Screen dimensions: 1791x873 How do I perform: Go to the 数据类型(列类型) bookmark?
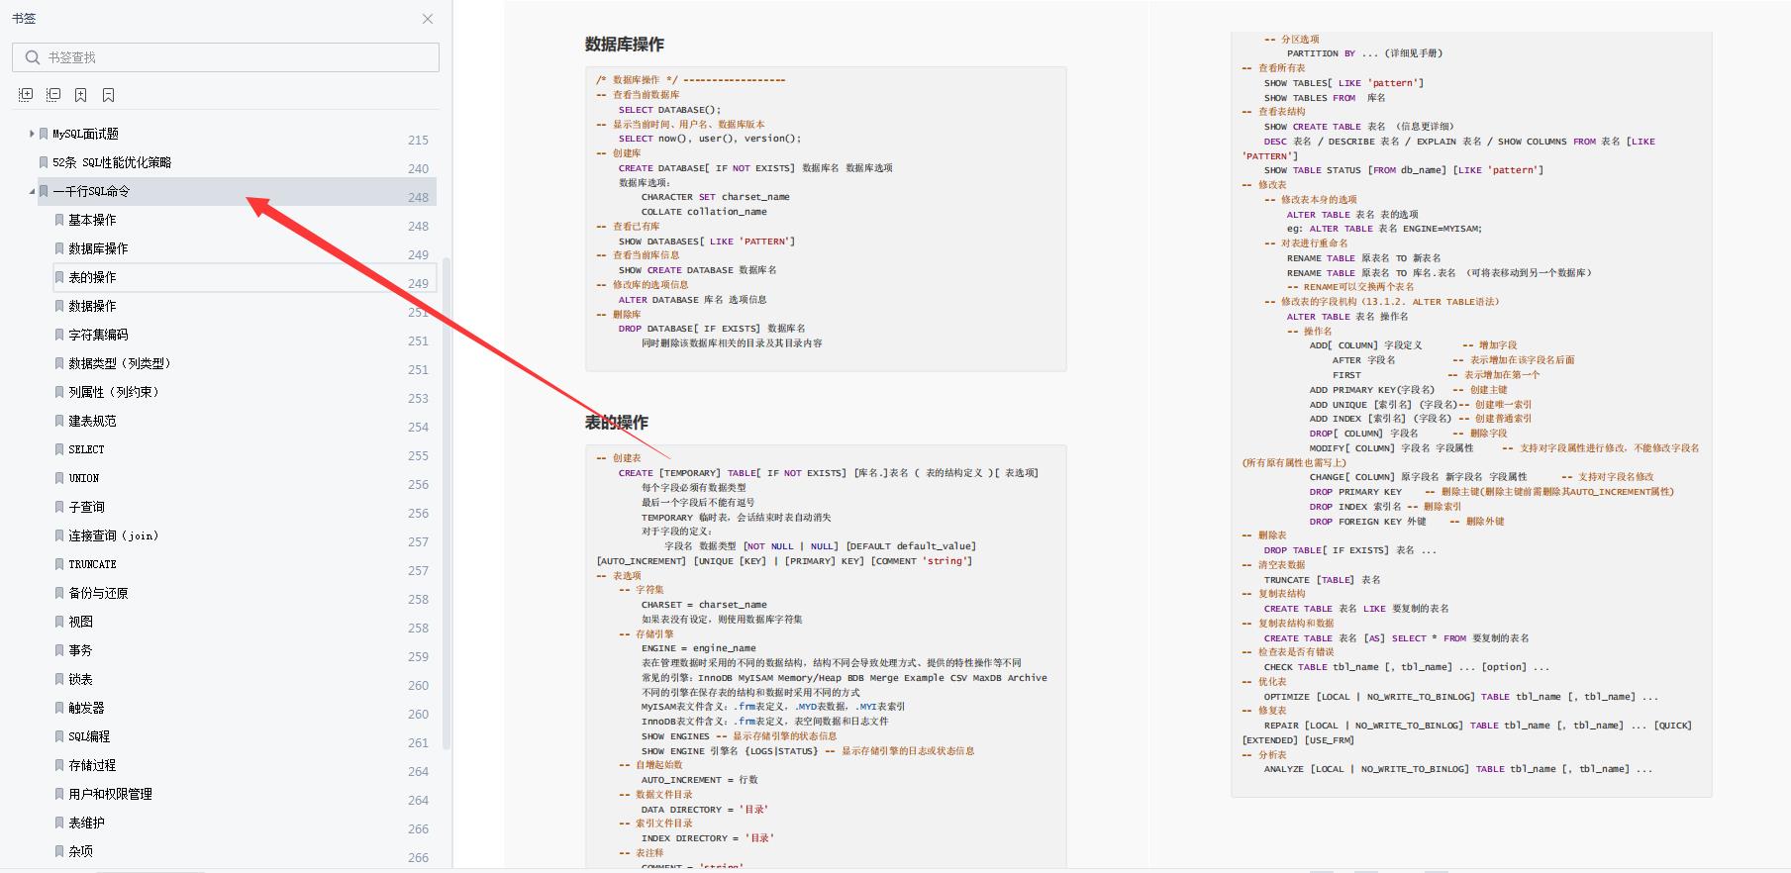click(120, 363)
